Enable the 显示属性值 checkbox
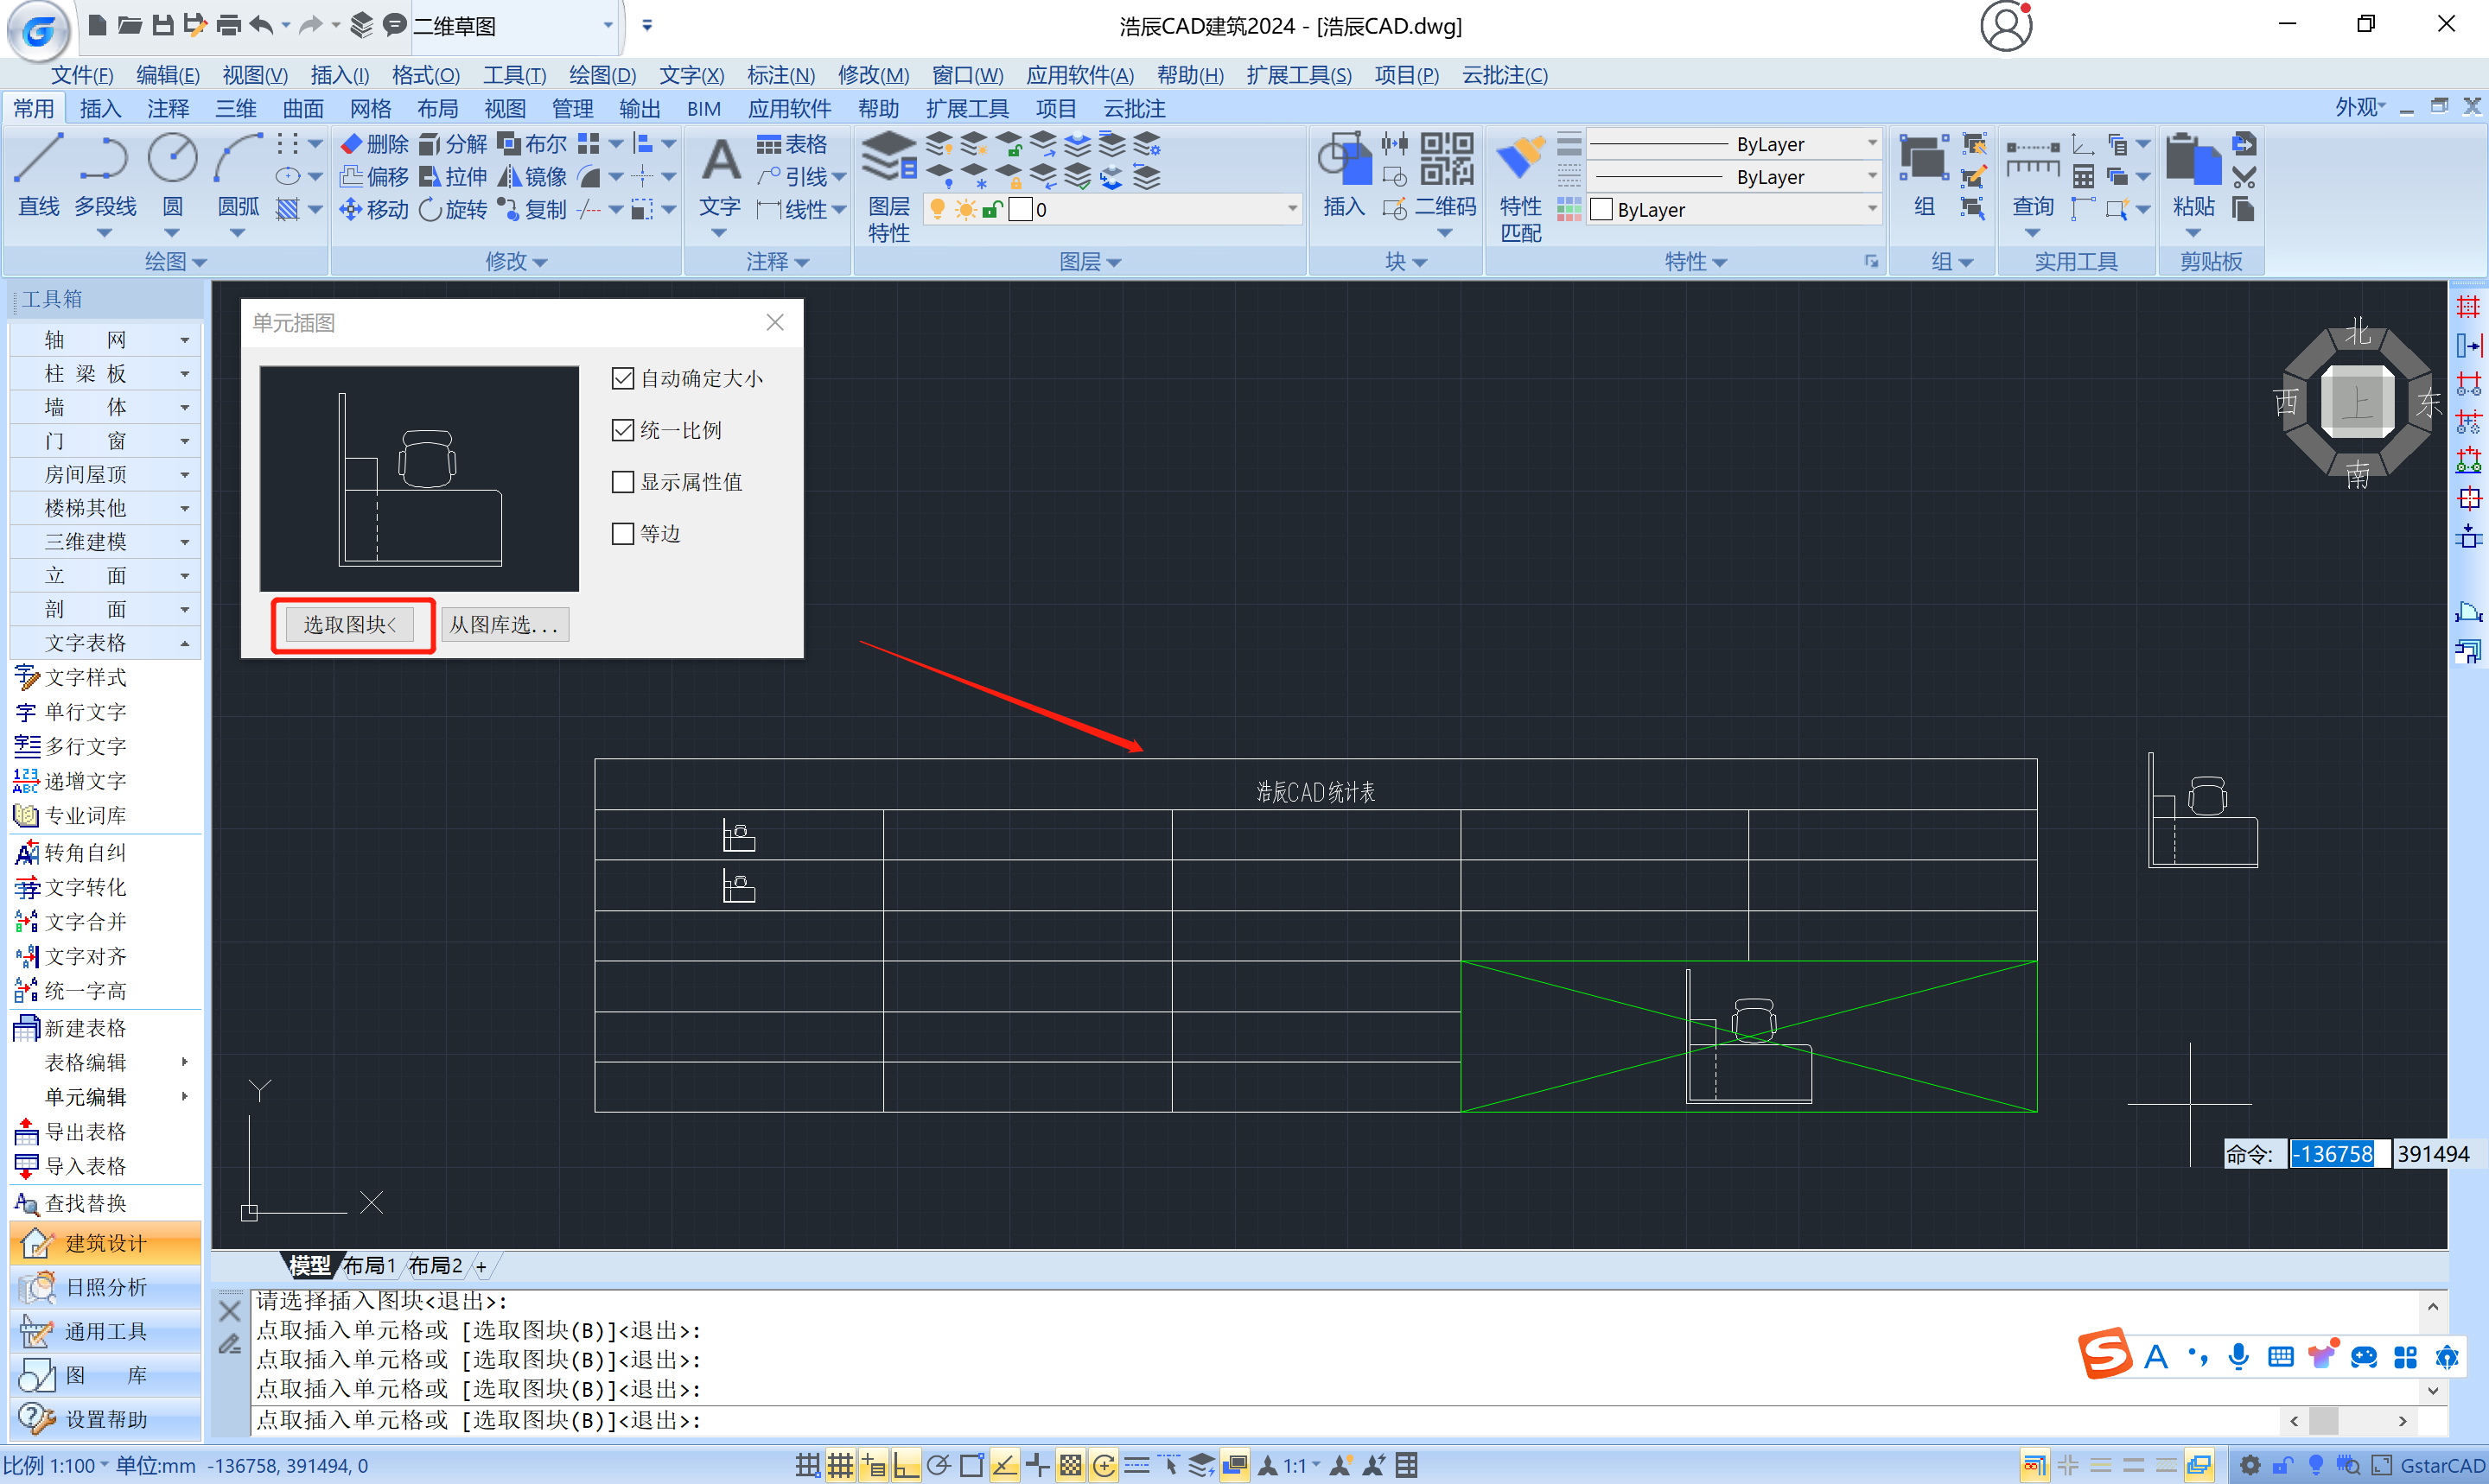 coord(623,482)
